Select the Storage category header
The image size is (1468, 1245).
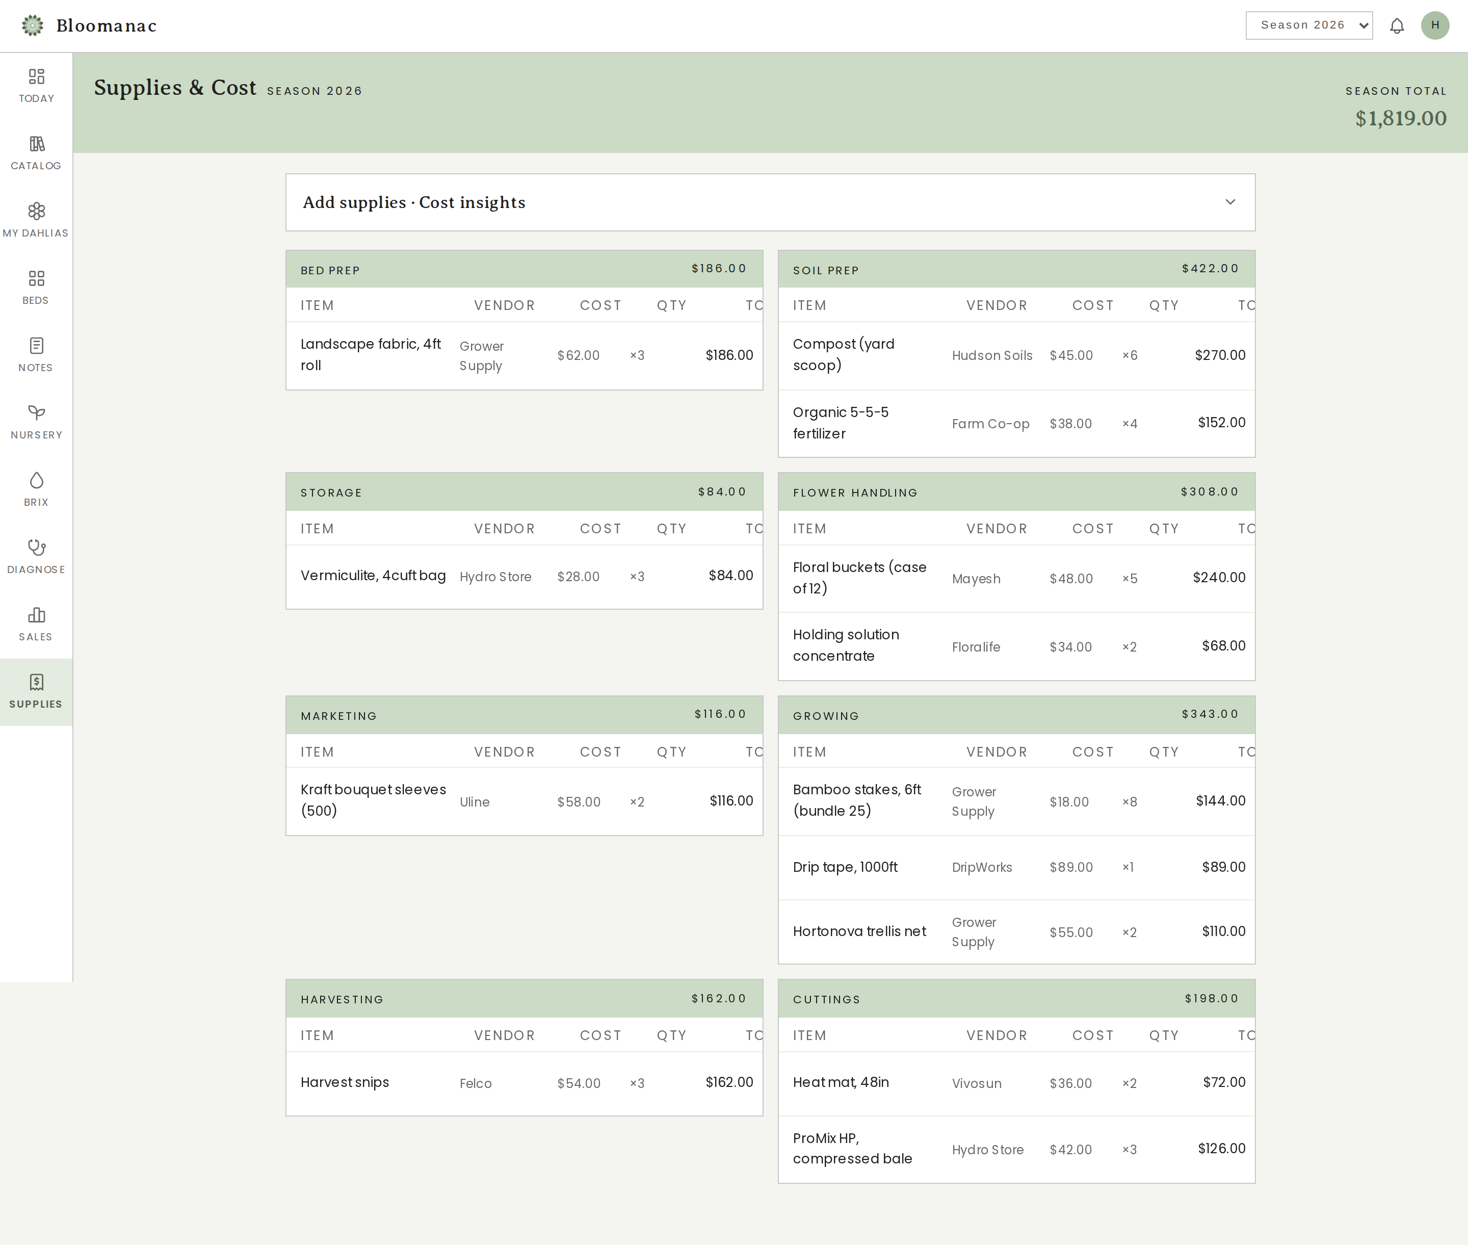[525, 492]
